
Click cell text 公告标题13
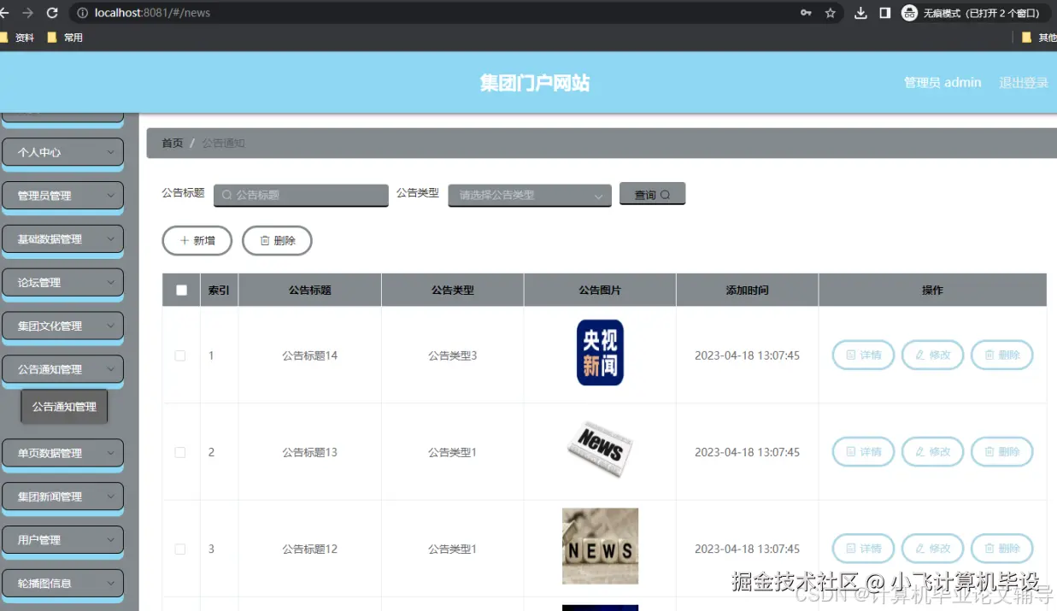click(310, 452)
